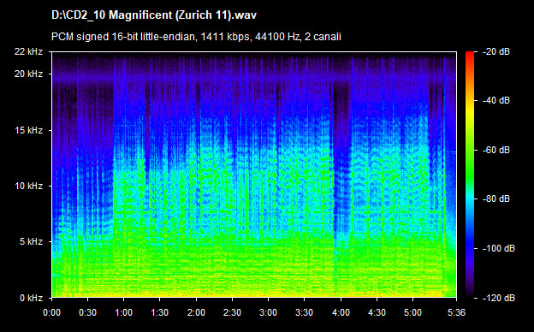534x332 pixels.
Task: Click the 20 kHz frequency axis label
Action: pos(28,74)
